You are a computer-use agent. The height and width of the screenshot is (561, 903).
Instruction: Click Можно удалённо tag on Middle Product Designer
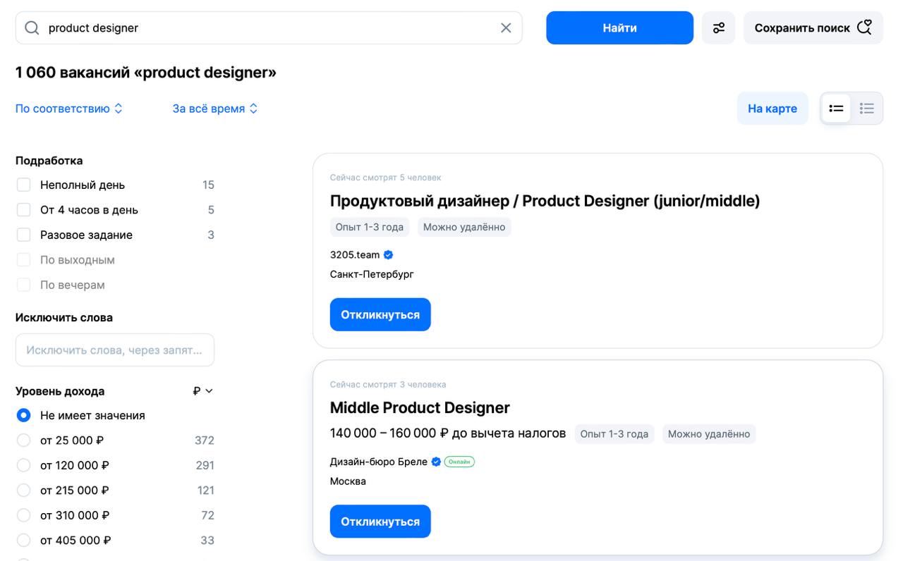click(x=709, y=433)
